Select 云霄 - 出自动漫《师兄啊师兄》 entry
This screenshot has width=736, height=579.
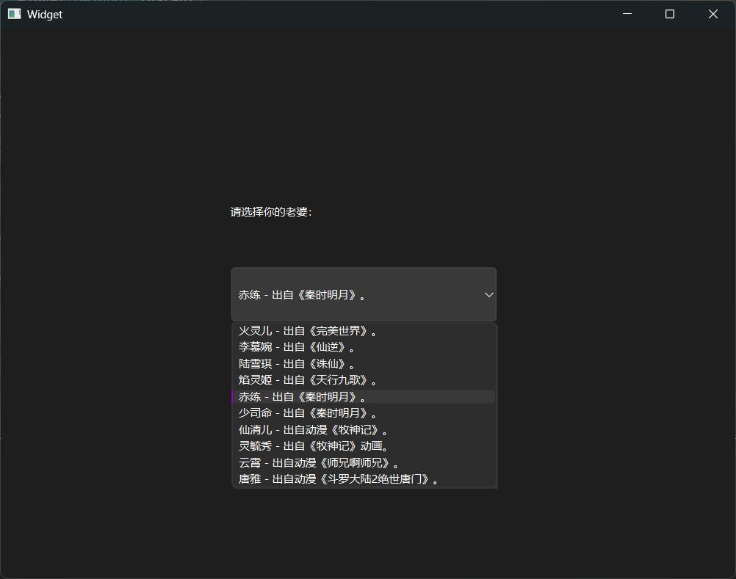coord(364,463)
